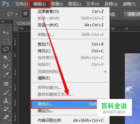The width and height of the screenshot is (140, 124).
Task: Select the Eraser tool
Action: tap(6, 117)
